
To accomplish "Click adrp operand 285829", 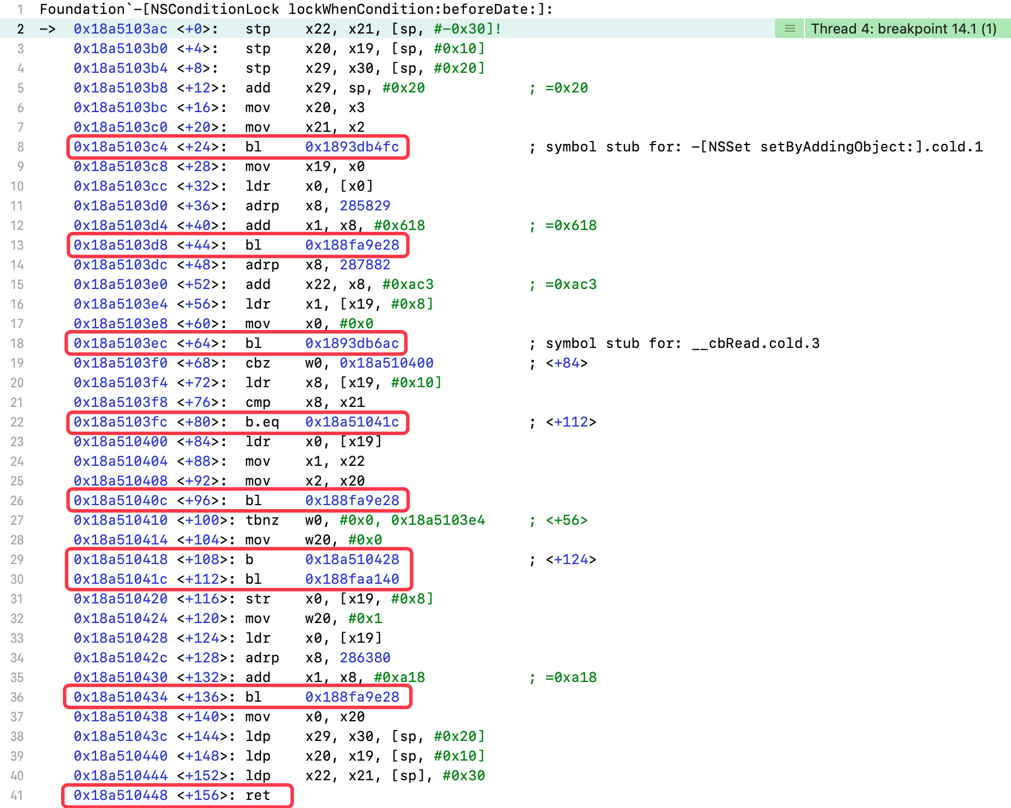I will click(x=365, y=206).
